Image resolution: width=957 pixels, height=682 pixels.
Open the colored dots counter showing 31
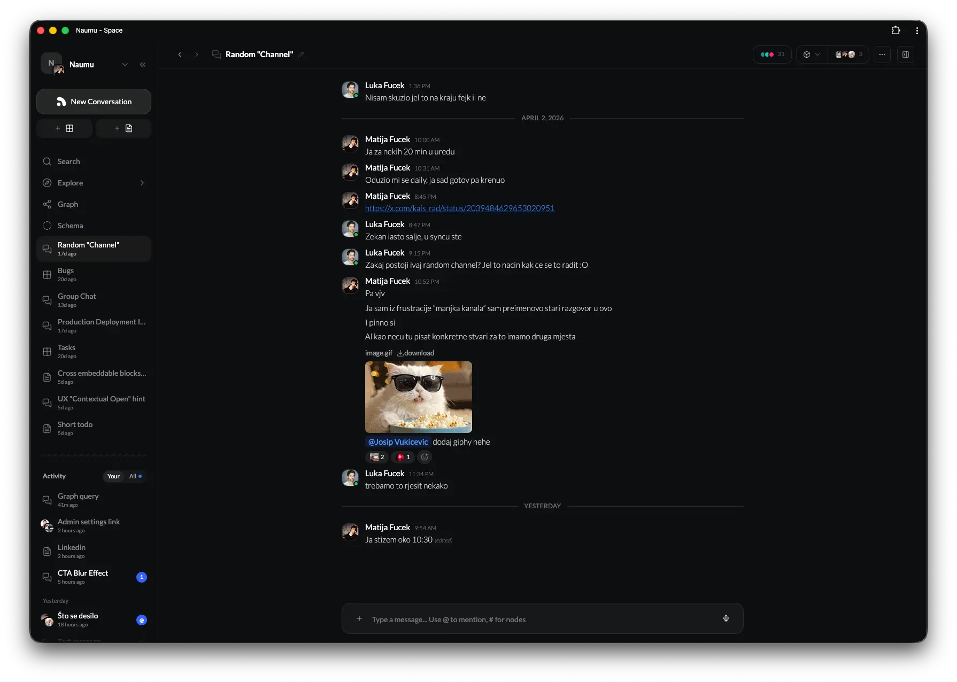pos(772,55)
